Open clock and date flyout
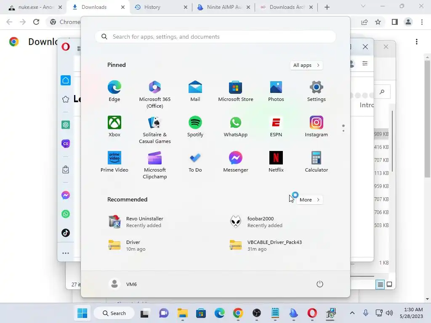The image size is (431, 323). [412, 313]
